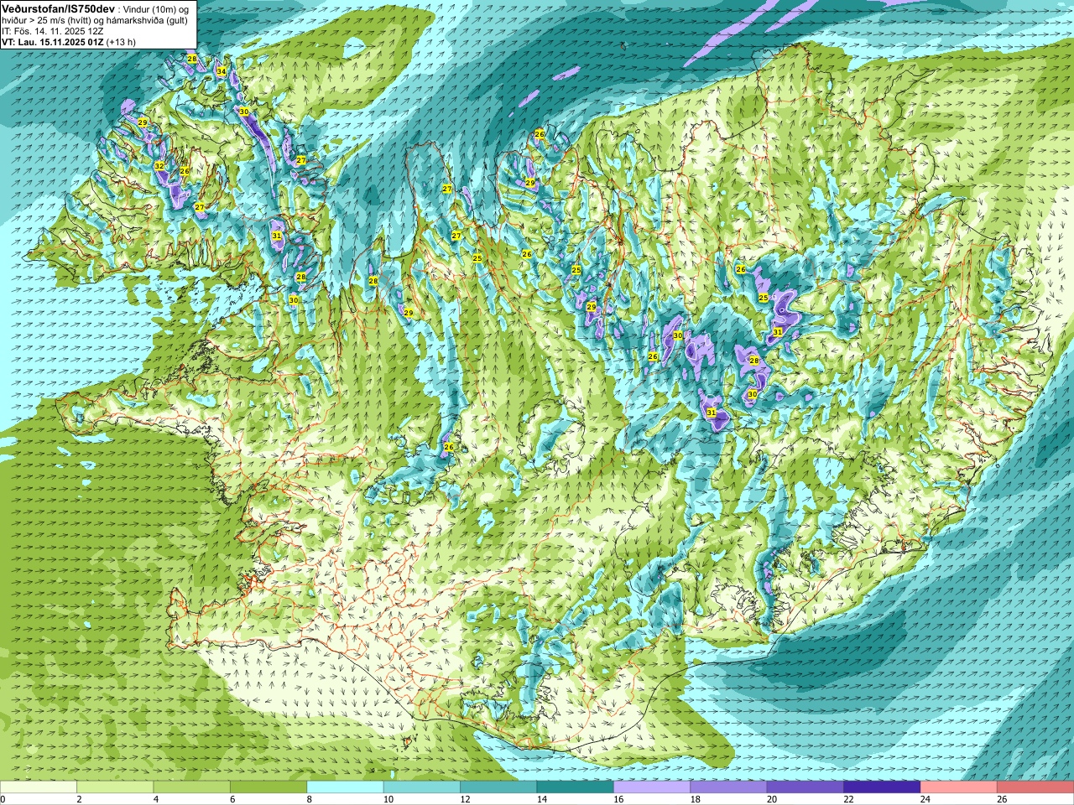Pick the 4–6 green legend color

(192, 787)
